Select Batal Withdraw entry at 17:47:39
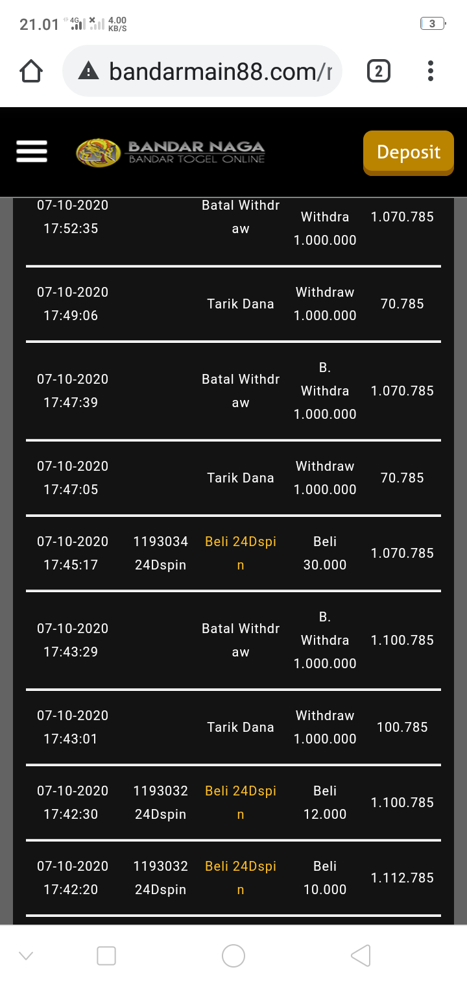 [241, 391]
